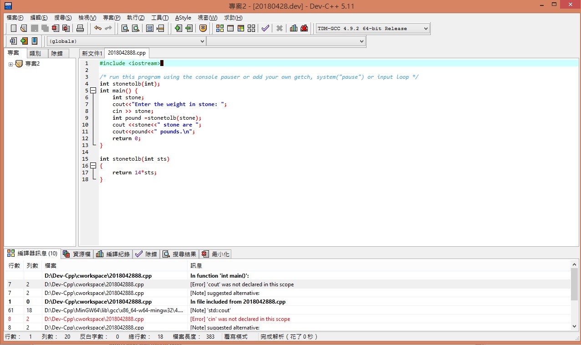Viewport: 581px width, 345px height.
Task: Run the syntax check checkmark icon
Action: tap(265, 28)
